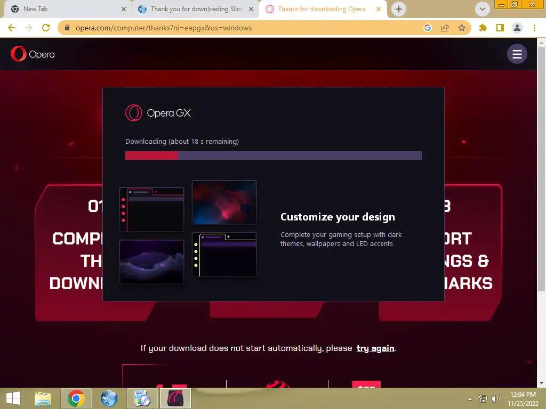Open Chrome side panel
This screenshot has width=546, height=409.
500,28
